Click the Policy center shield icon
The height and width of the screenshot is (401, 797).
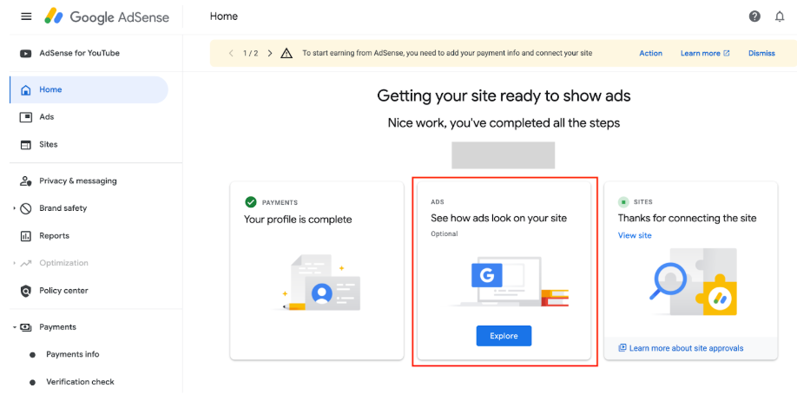pyautogui.click(x=25, y=291)
